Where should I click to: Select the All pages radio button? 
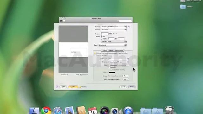[x=102, y=37]
